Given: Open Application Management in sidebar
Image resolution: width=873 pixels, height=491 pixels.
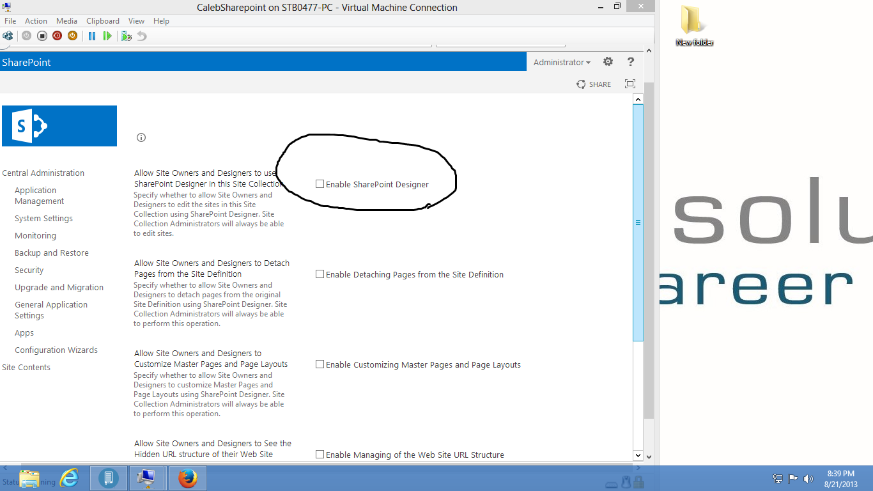Looking at the screenshot, I should click(x=40, y=196).
